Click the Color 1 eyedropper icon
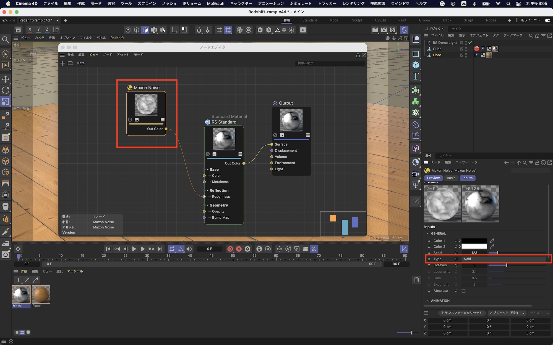 click(x=492, y=241)
